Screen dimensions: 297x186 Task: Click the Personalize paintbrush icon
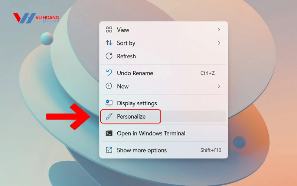(x=109, y=116)
